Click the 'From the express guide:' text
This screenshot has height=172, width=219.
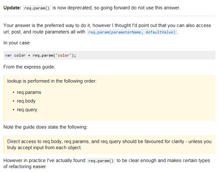pyautogui.click(x=29, y=67)
